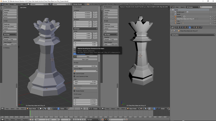Image resolution: width=216 pixels, height=121 pixels.
Task: Open viewport shading selector in right viewport header
Action: 142,109
